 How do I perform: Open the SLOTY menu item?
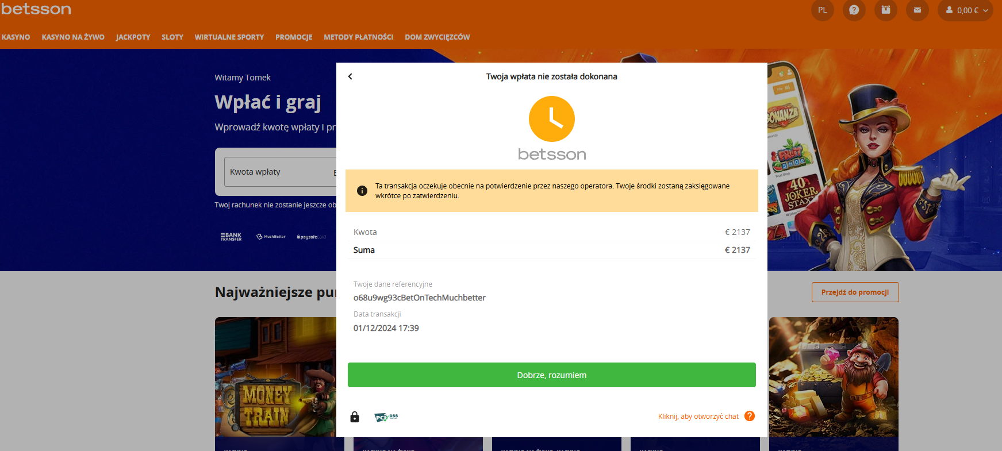[172, 37]
